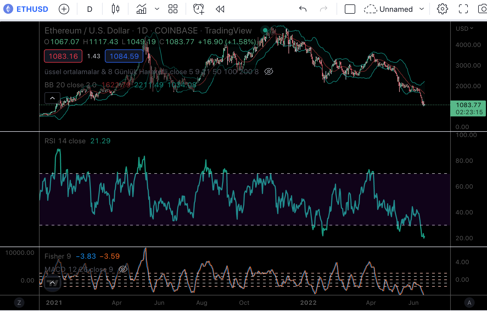Click the chart title Ethereum / U.S. Dollar

click(x=87, y=30)
